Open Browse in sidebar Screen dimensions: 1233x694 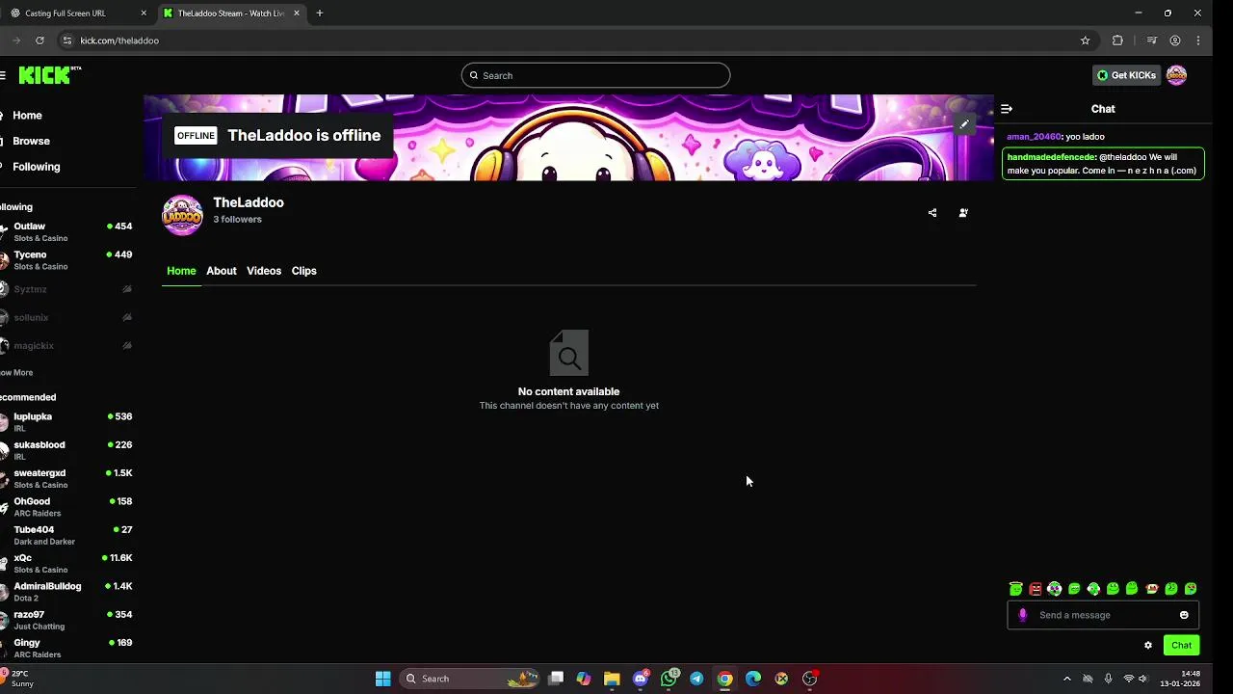[x=31, y=141]
